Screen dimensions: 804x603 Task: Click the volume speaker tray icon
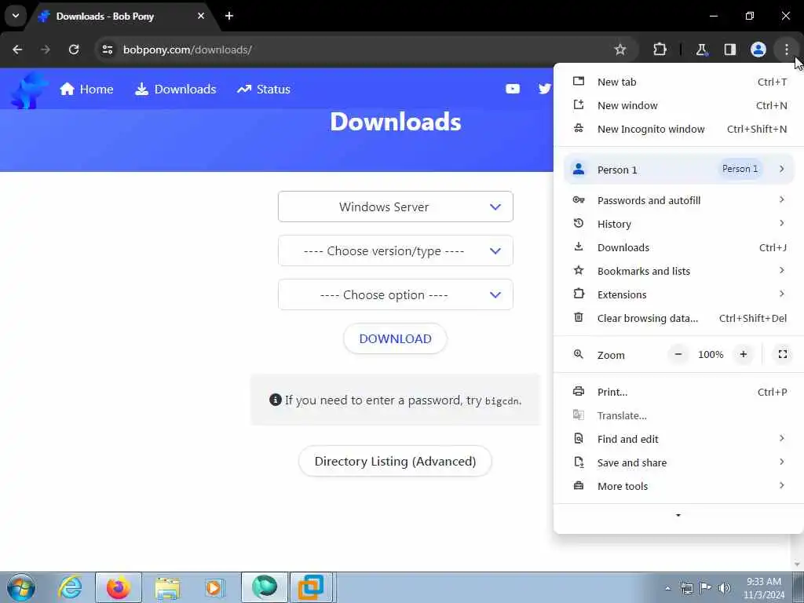tap(725, 588)
